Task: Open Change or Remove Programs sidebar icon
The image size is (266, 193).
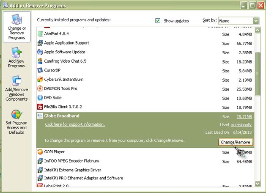Action: coord(16,19)
